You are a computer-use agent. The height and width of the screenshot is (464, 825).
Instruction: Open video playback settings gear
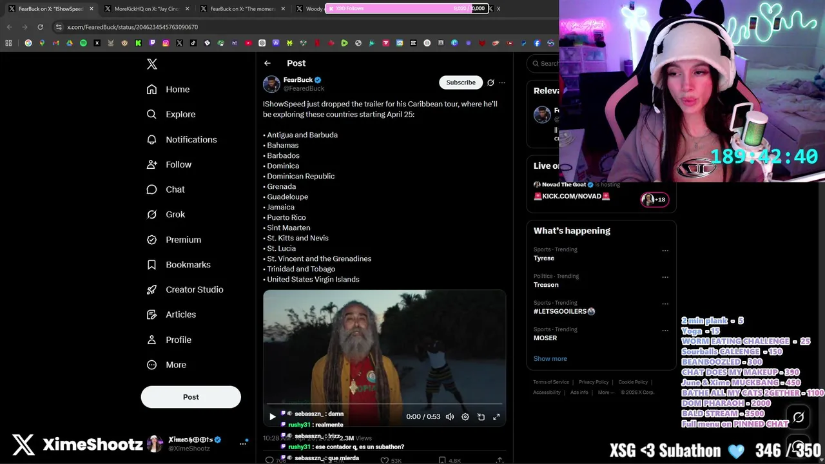[465, 417]
